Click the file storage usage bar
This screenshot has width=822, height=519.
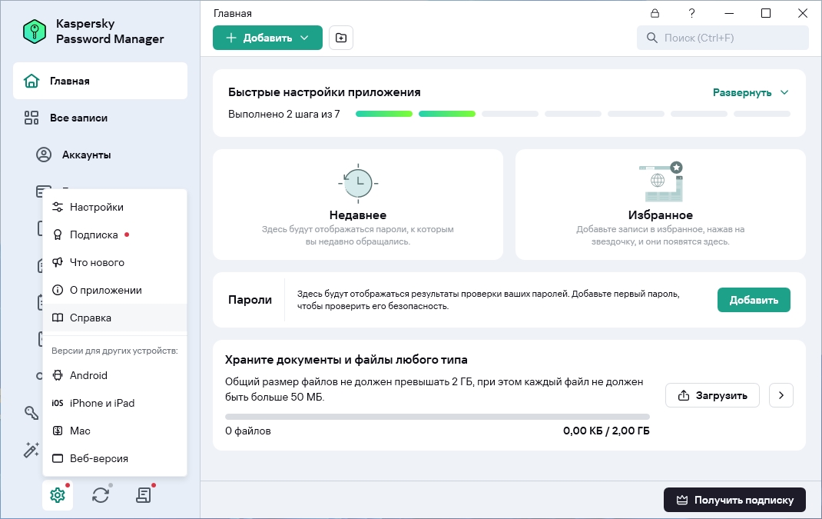pyautogui.click(x=437, y=417)
